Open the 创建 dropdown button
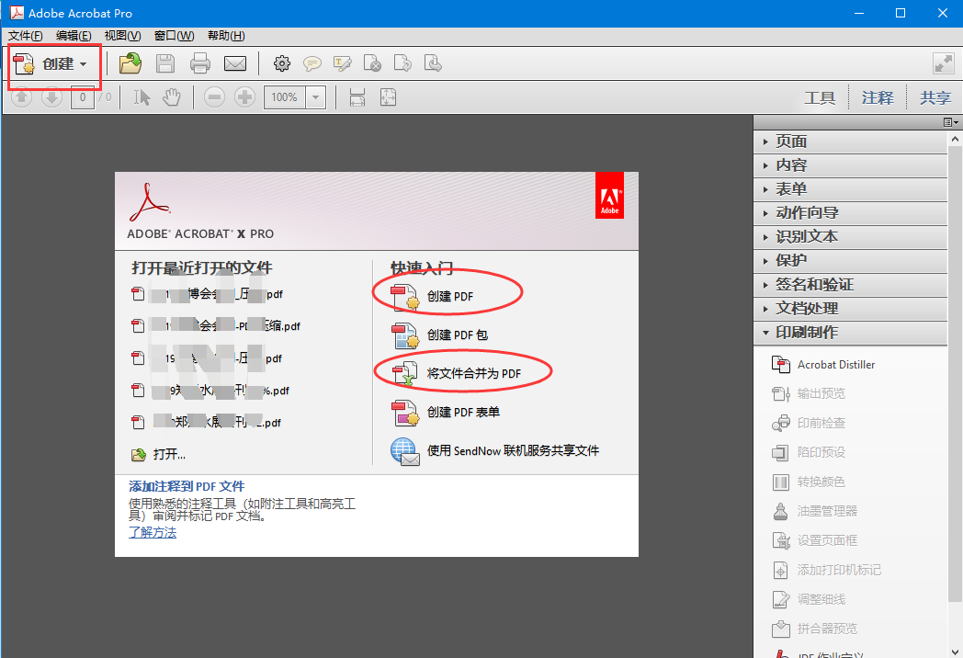The width and height of the screenshot is (963, 658). 53,64
